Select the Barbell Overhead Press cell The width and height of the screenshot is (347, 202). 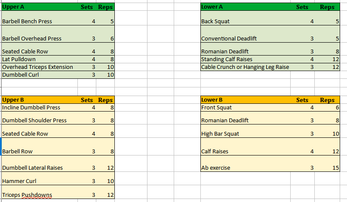click(40, 34)
